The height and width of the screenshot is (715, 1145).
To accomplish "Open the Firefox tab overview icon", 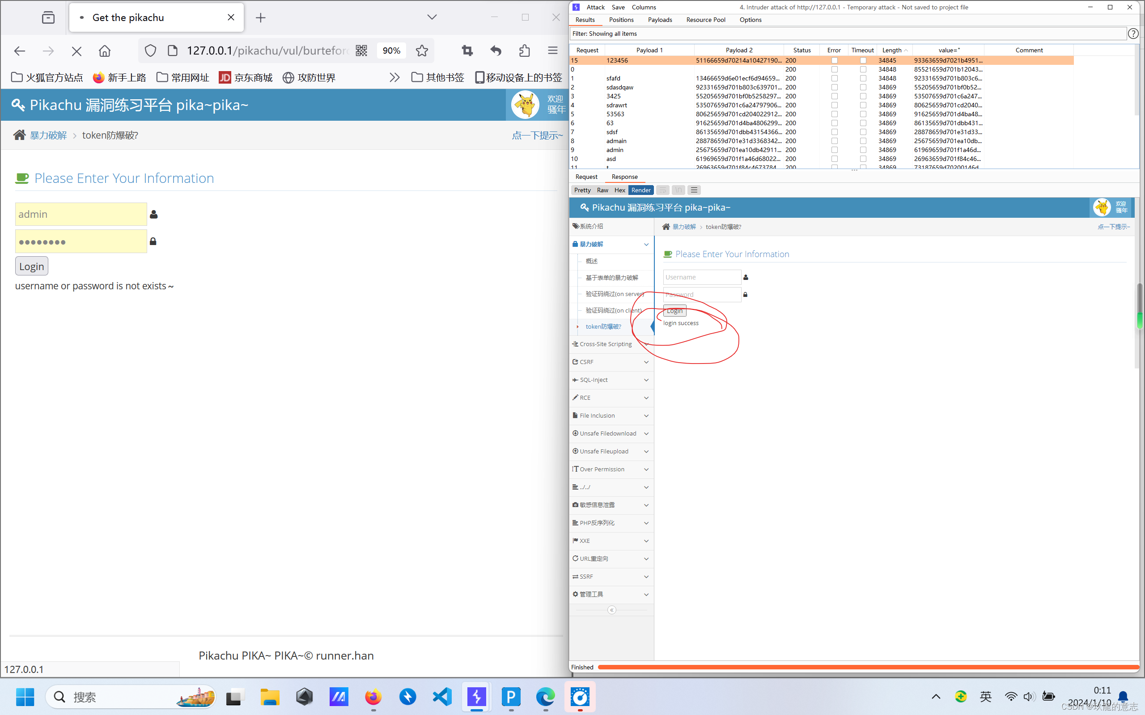I will 48,17.
